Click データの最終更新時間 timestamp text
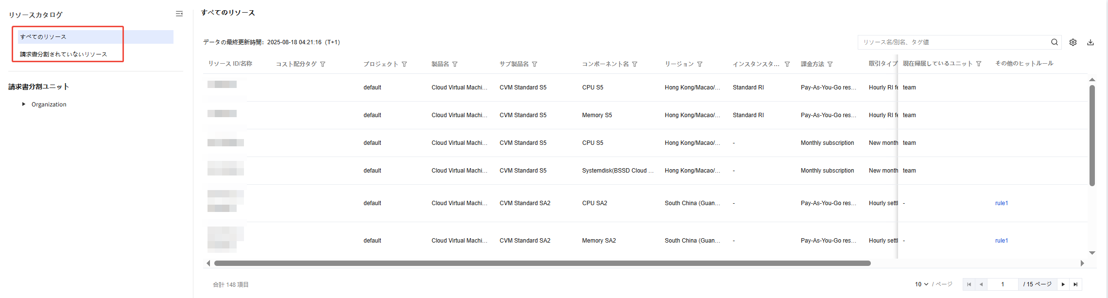Screen dimensions: 1108x298 point(271,42)
